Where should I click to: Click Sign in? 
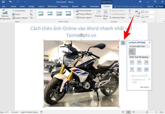[150, 7]
